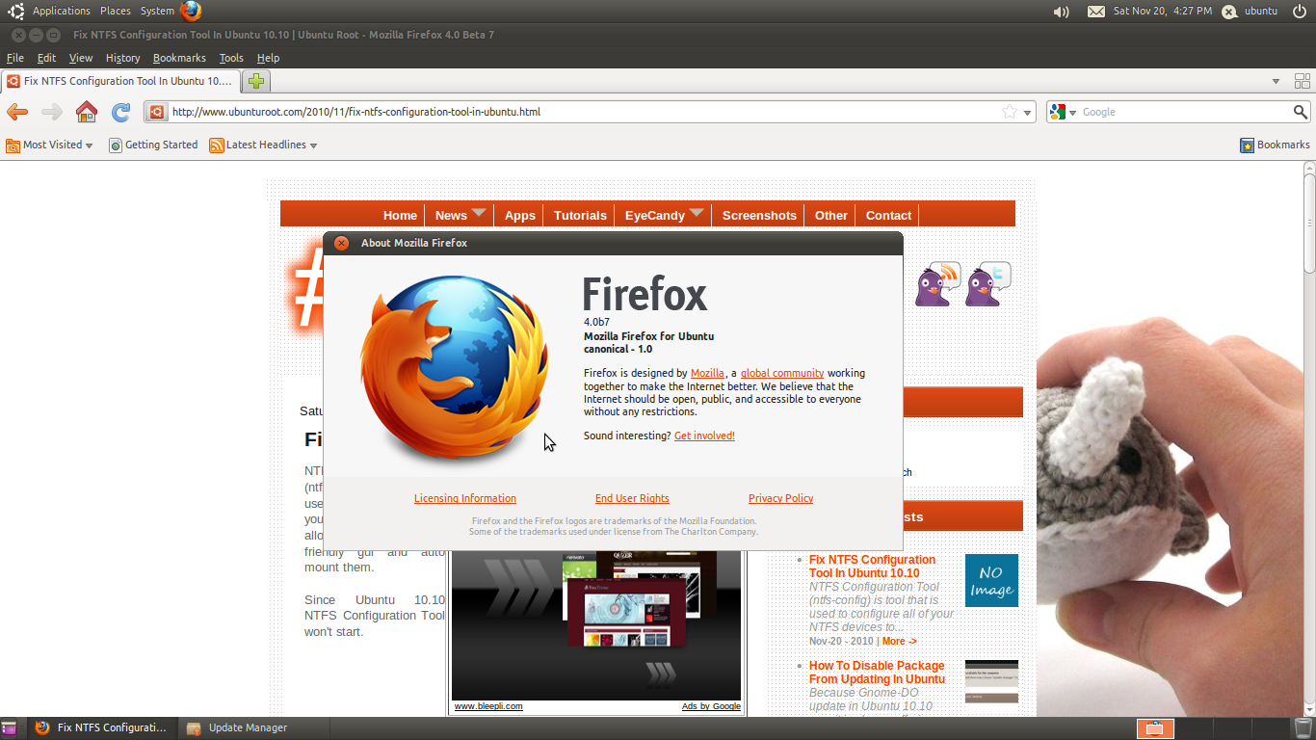
Task: Click the Disable Package post thumbnail
Action: tap(991, 681)
